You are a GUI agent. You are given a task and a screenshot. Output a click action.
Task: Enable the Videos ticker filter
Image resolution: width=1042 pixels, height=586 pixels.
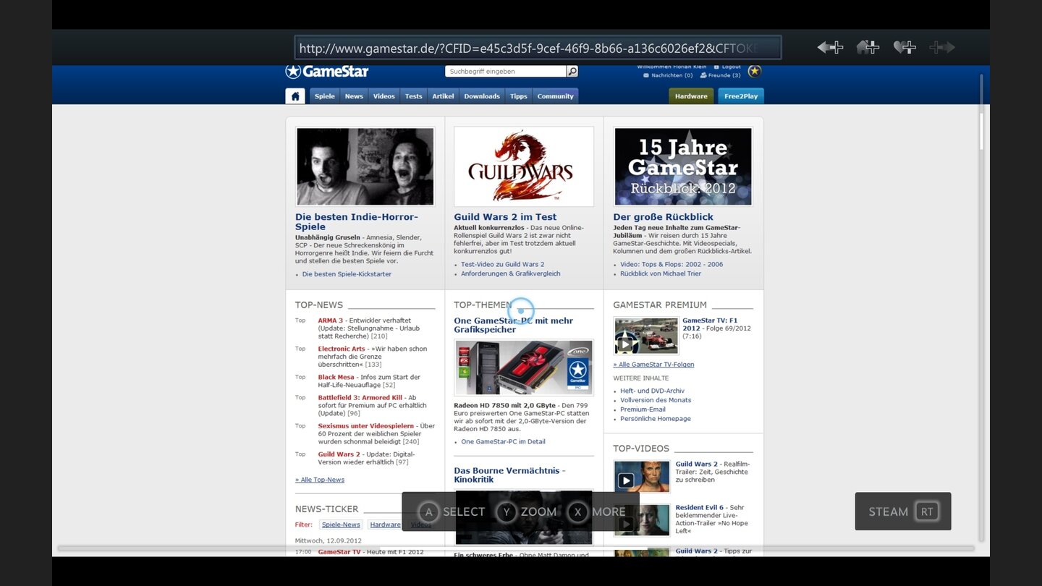[420, 524]
